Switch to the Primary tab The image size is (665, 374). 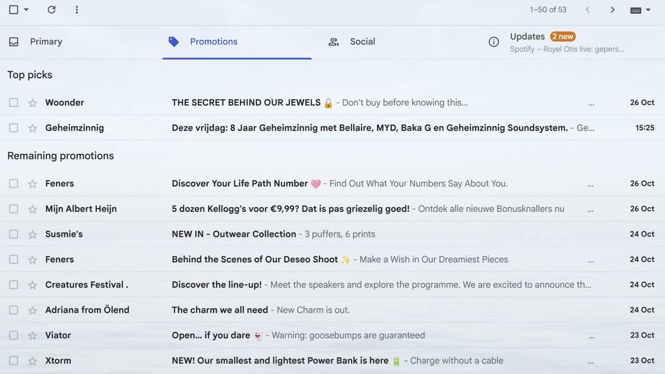(x=46, y=42)
